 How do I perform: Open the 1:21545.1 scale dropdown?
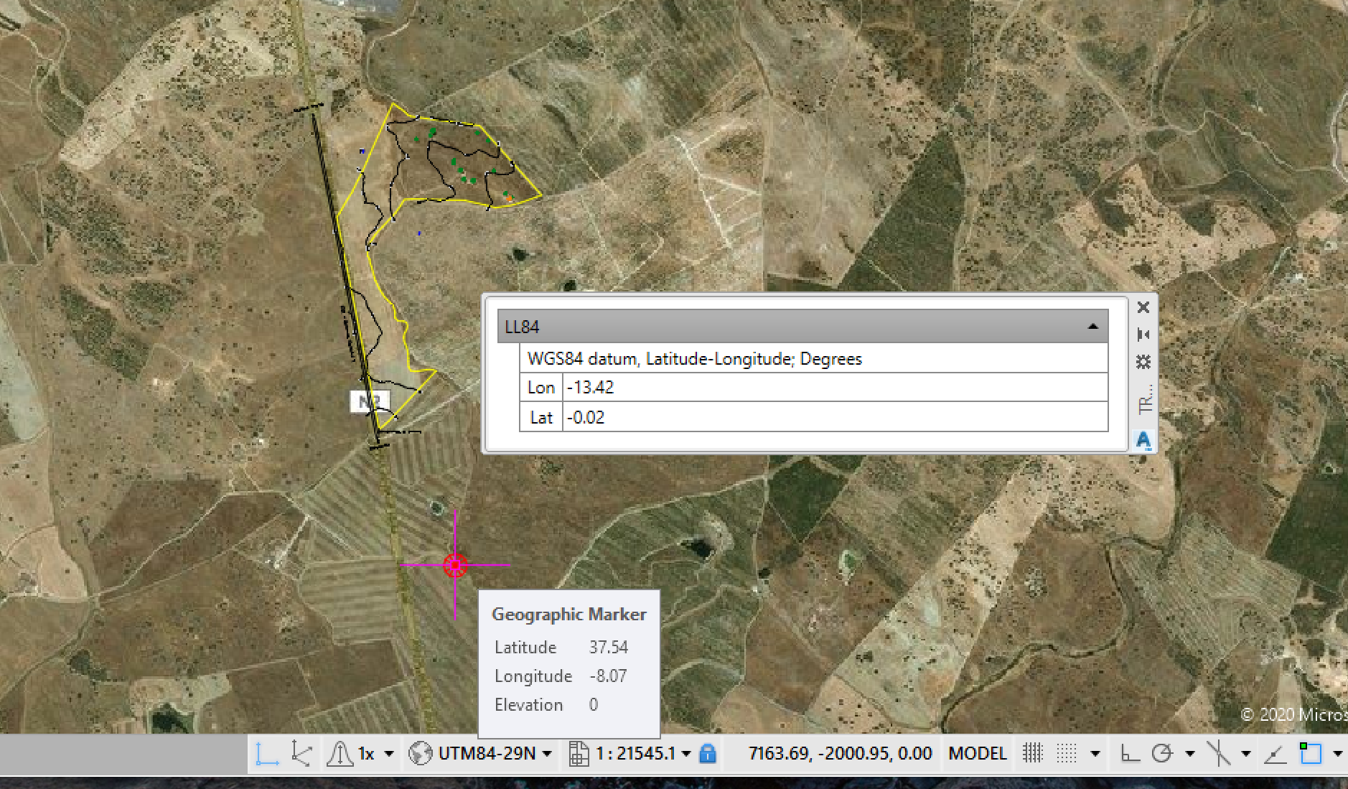[x=685, y=754]
